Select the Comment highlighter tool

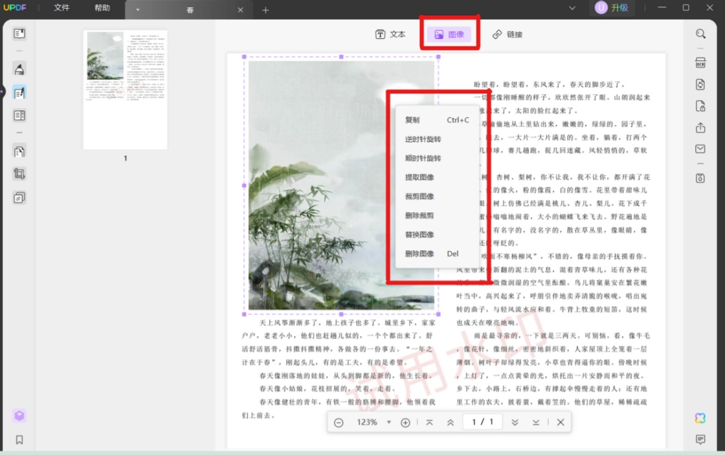click(x=19, y=69)
